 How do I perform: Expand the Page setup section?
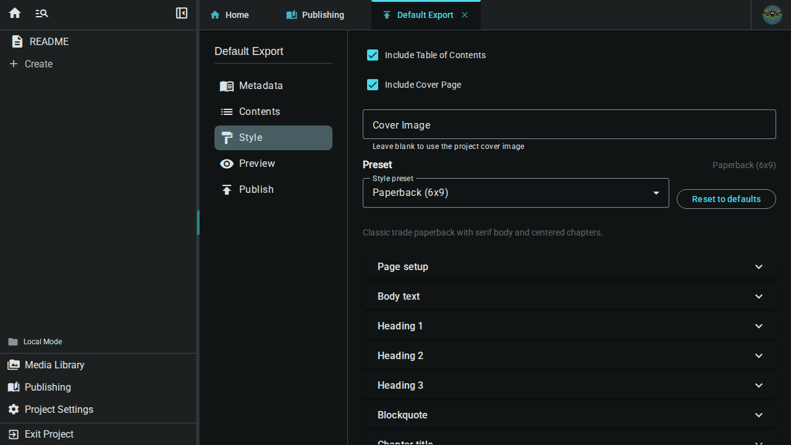click(569, 267)
